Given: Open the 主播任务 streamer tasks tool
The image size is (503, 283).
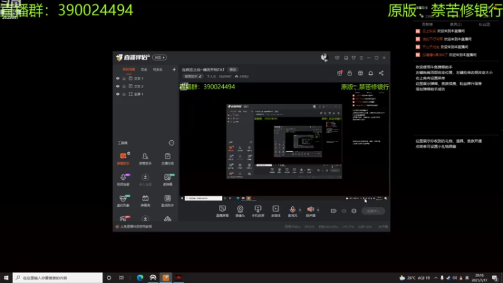Looking at the screenshot, I should tap(167, 158).
